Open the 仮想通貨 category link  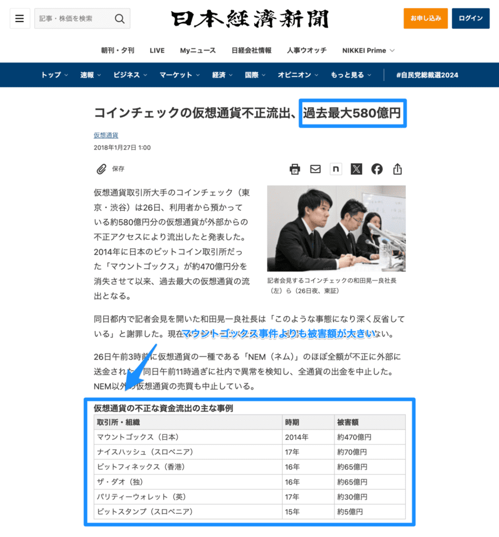106,135
